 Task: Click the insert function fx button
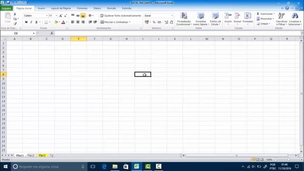(x=52, y=33)
